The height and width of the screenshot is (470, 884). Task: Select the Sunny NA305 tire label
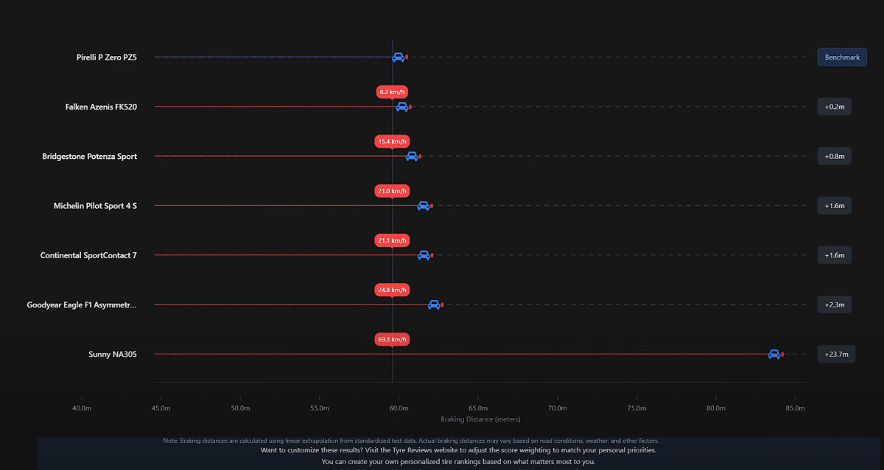(112, 355)
